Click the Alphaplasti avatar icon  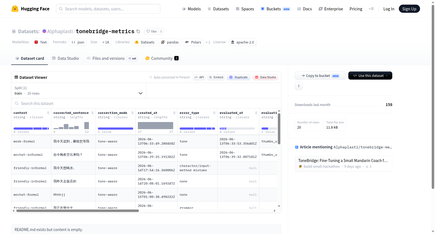click(44, 31)
